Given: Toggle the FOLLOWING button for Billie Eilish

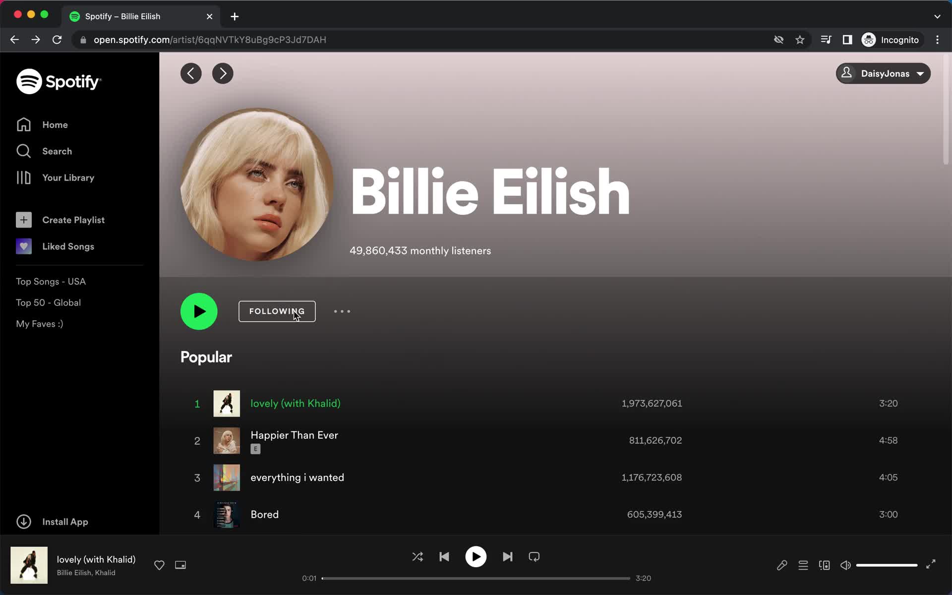Looking at the screenshot, I should (277, 311).
